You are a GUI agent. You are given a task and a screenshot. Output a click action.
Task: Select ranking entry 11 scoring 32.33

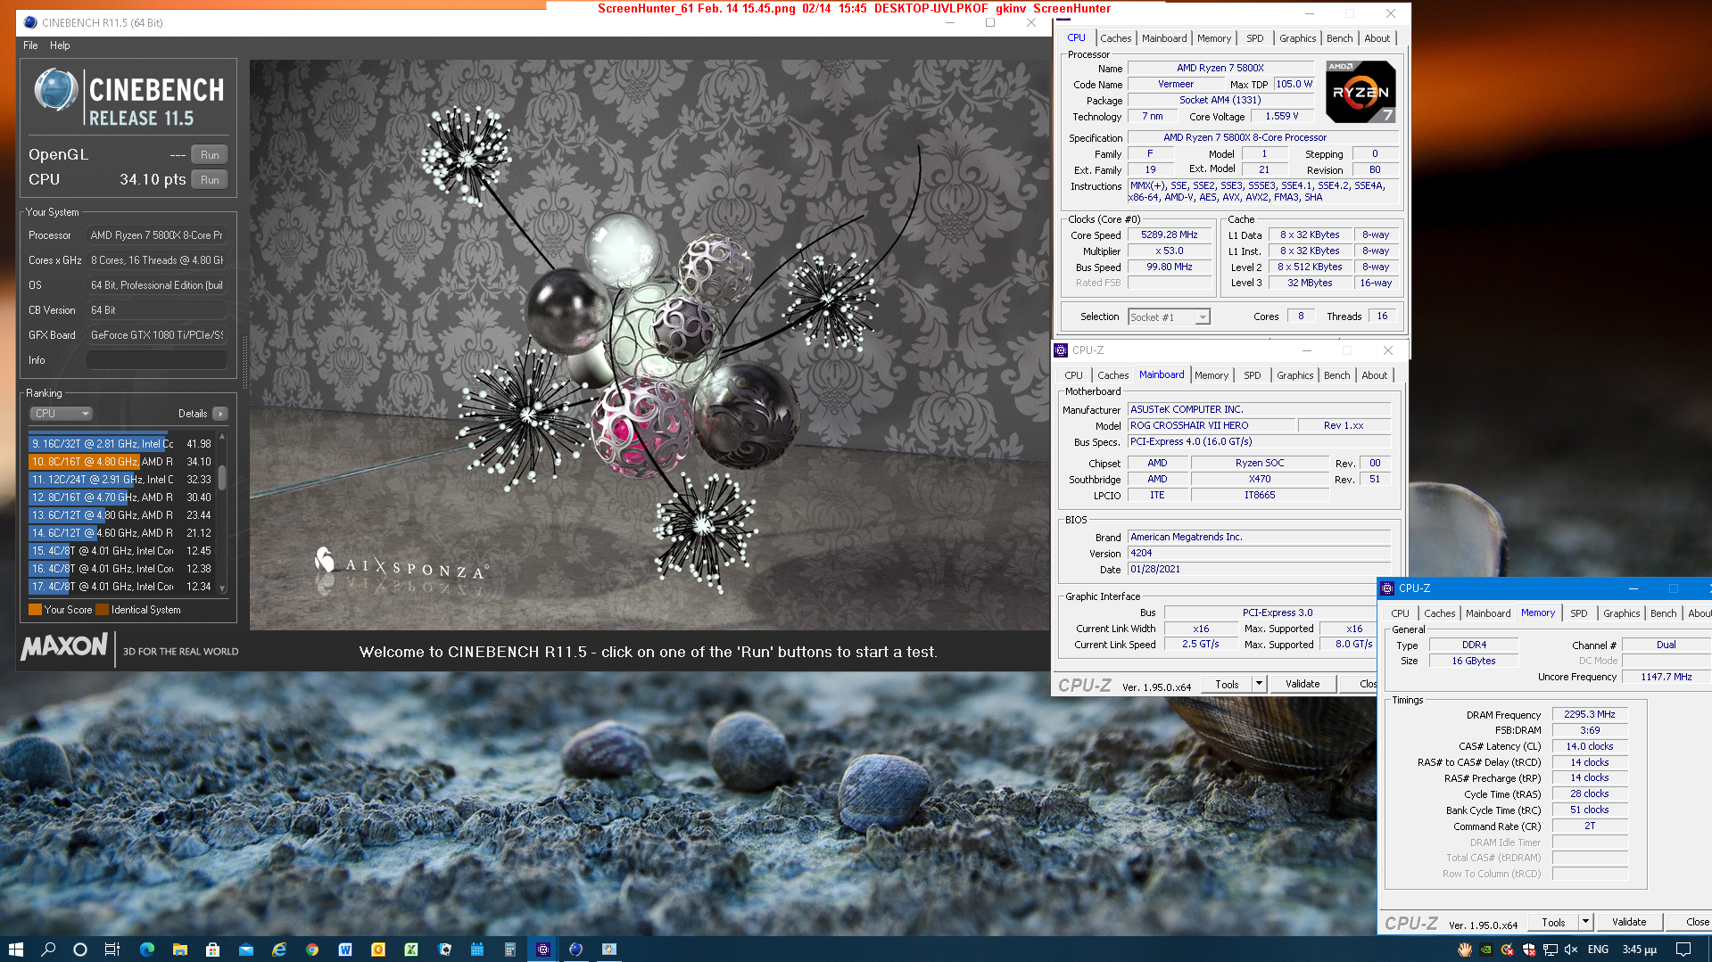tap(121, 479)
